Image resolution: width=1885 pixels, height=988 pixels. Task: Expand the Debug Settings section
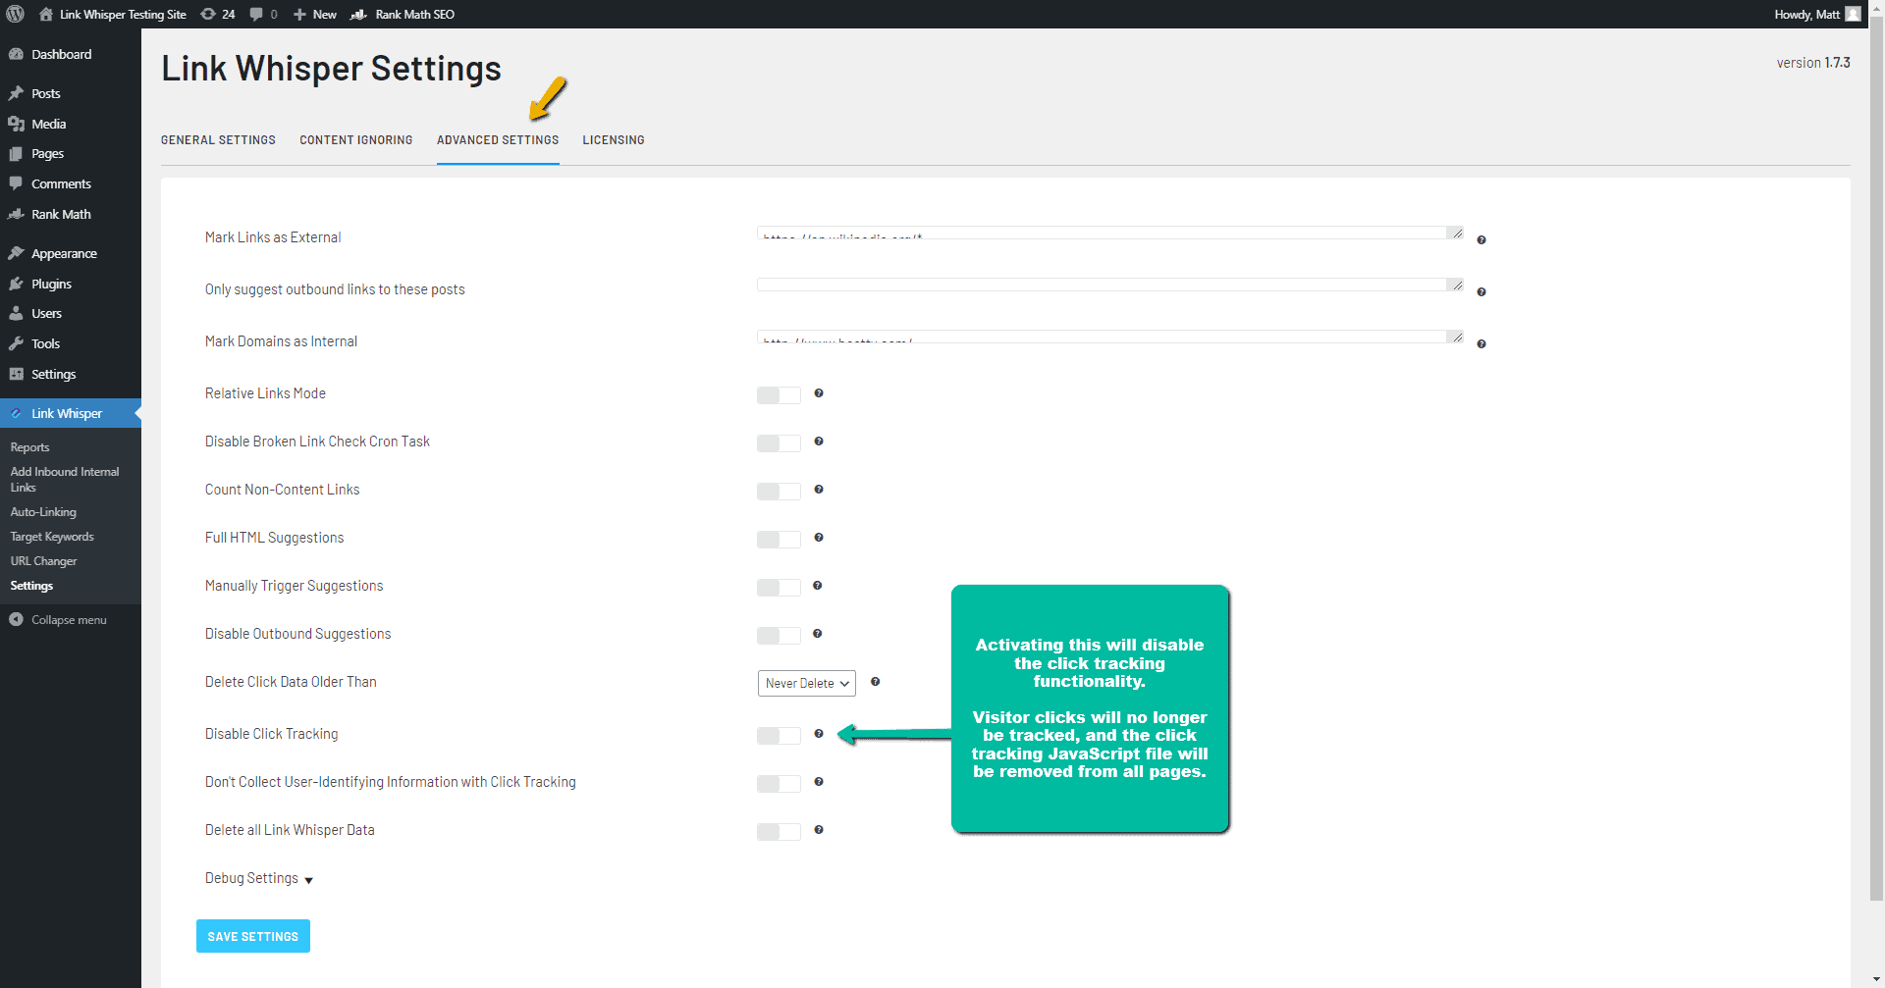coord(257,878)
